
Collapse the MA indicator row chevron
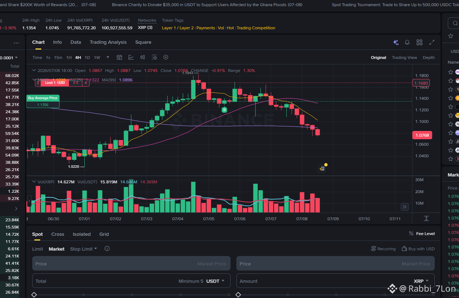[x=34, y=80]
